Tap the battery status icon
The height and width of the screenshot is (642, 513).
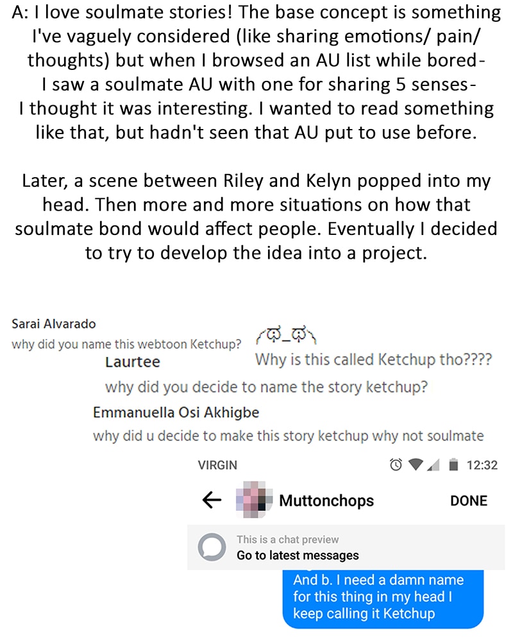(454, 465)
